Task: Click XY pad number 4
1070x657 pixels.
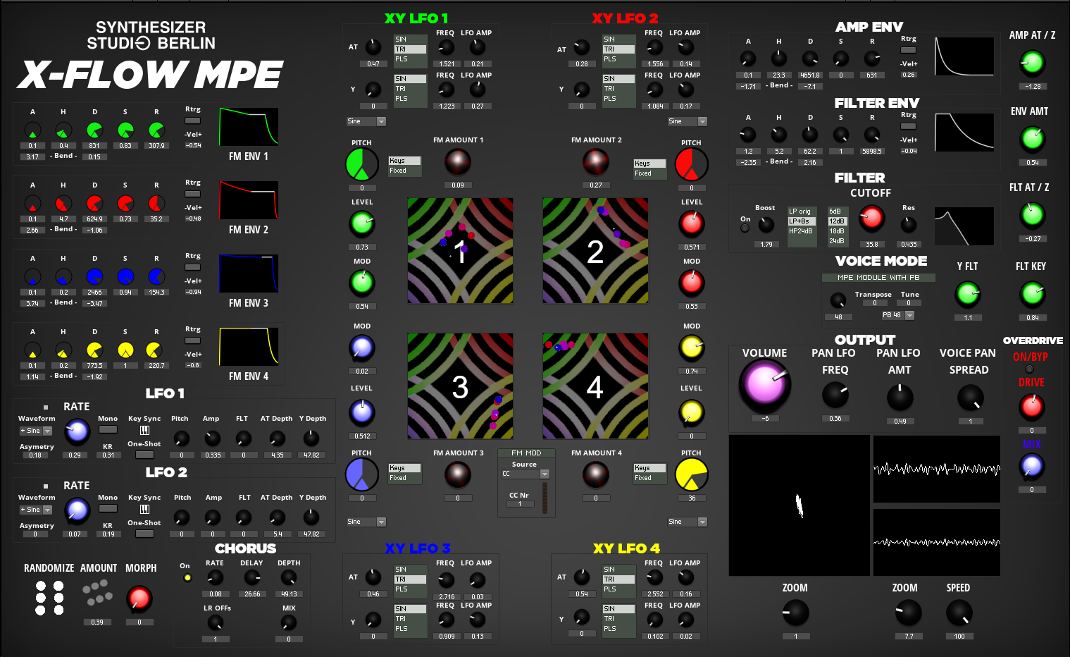Action: 595,386
